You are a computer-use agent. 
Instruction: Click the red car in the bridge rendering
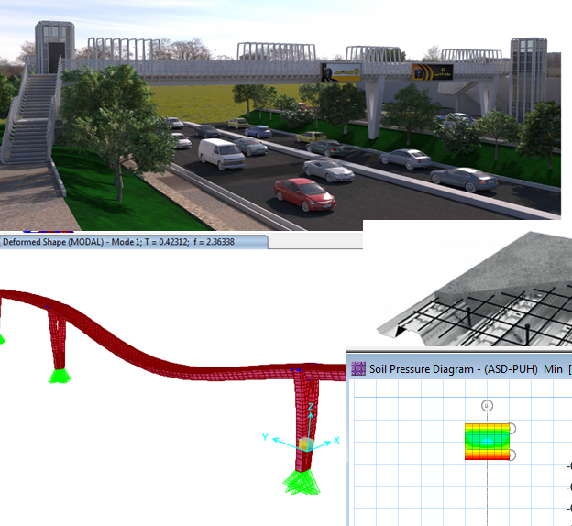tap(304, 193)
